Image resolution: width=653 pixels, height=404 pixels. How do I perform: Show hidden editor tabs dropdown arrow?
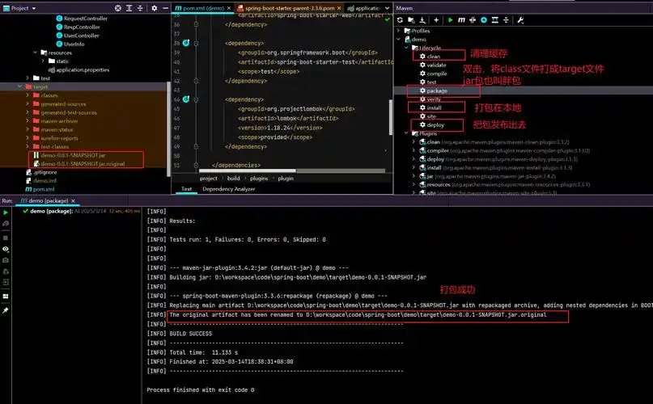pos(388,8)
